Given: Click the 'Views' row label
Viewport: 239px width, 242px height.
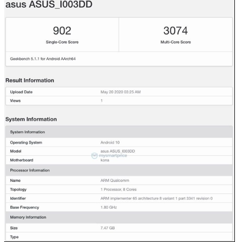Looking at the screenshot, I should tap(15, 101).
